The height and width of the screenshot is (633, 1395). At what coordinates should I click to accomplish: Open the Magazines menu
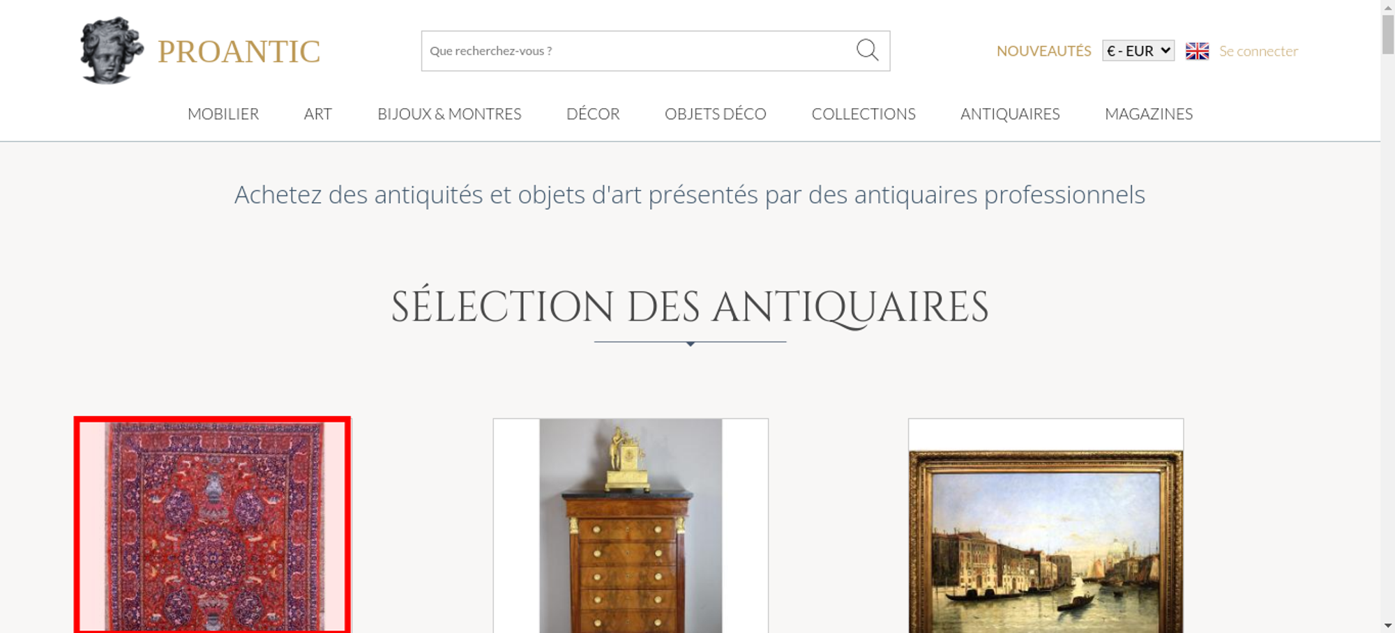click(1149, 114)
